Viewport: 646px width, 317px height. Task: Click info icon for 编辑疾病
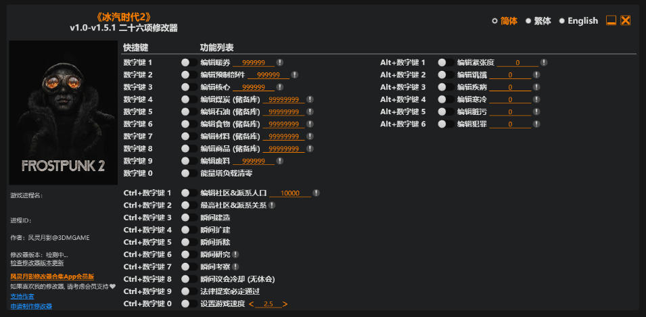tap(536, 87)
